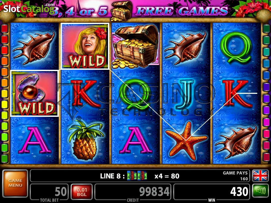
Task: Mute sound with the green speaker button
Action: [x=260, y=191]
